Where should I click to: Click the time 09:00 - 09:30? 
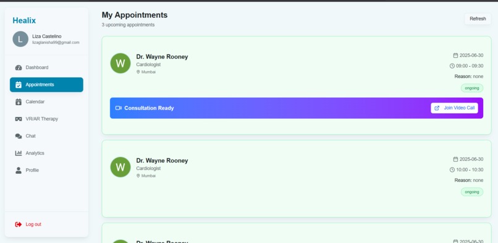pos(470,66)
